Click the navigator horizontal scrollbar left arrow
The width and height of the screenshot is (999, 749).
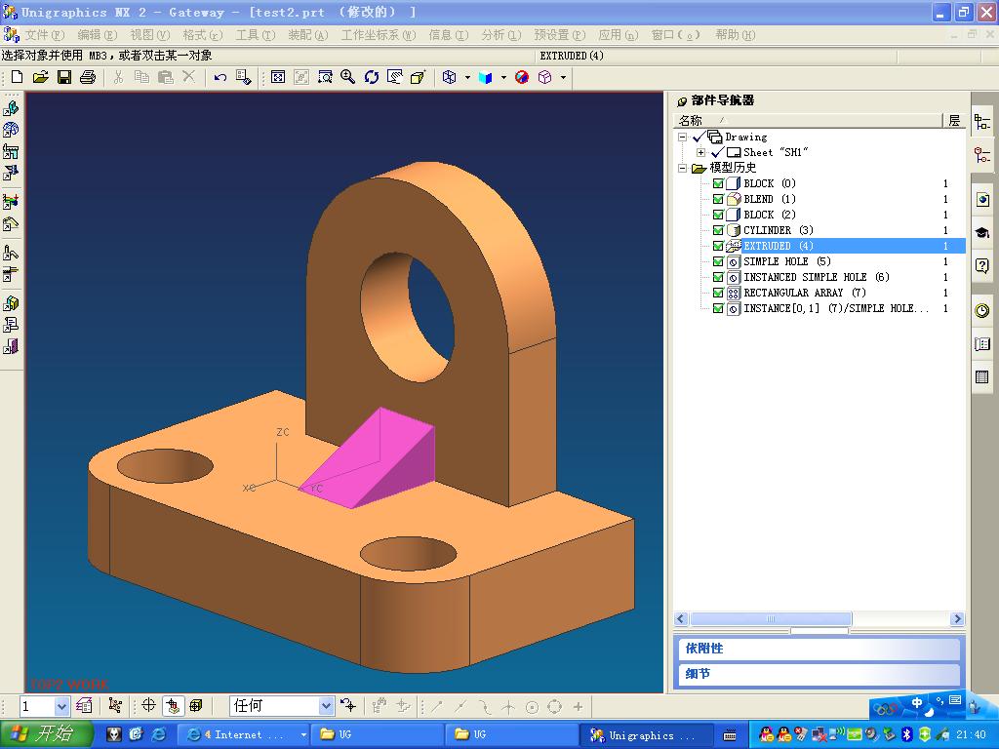(681, 619)
